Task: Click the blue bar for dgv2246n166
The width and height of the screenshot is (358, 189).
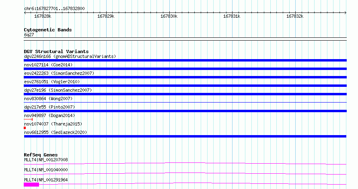Action: pos(185,60)
